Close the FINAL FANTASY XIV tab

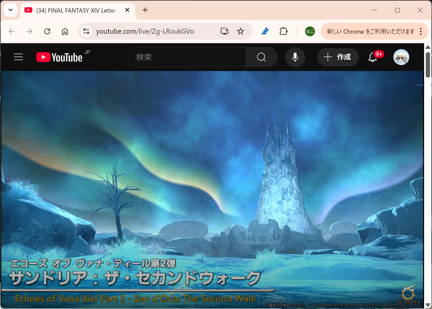127,10
